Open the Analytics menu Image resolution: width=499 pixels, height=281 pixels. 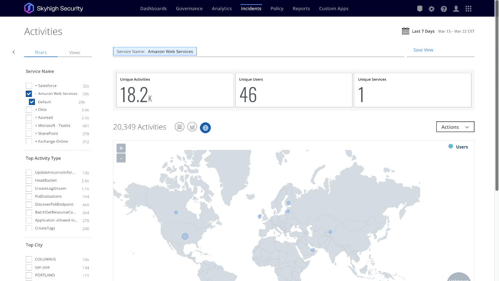[x=222, y=9]
